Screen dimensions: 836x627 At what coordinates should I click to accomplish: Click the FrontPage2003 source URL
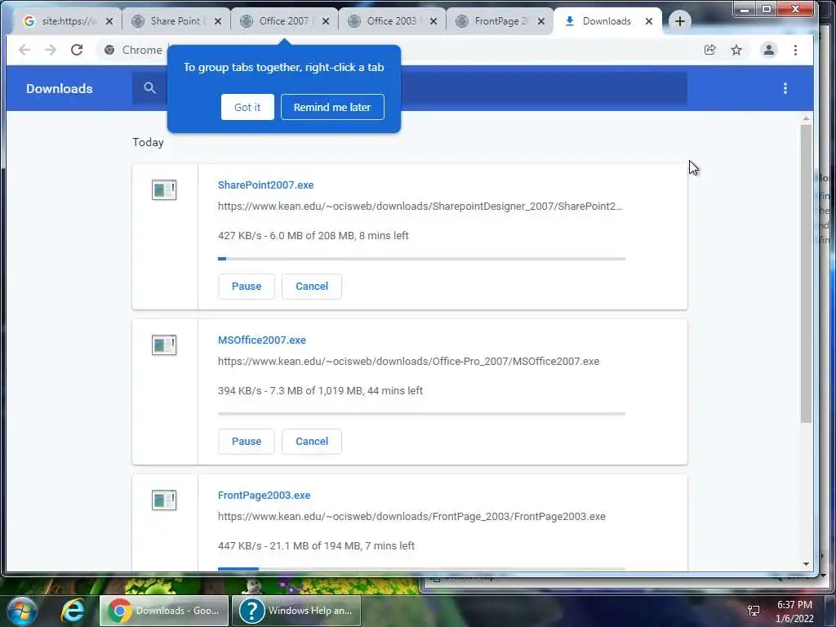pos(411,517)
